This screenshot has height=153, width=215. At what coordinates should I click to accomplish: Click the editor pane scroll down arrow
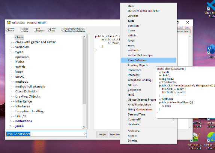pyautogui.click(x=190, y=127)
